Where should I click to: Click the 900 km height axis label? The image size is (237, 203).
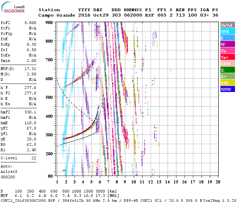pyautogui.click(x=49, y=23)
